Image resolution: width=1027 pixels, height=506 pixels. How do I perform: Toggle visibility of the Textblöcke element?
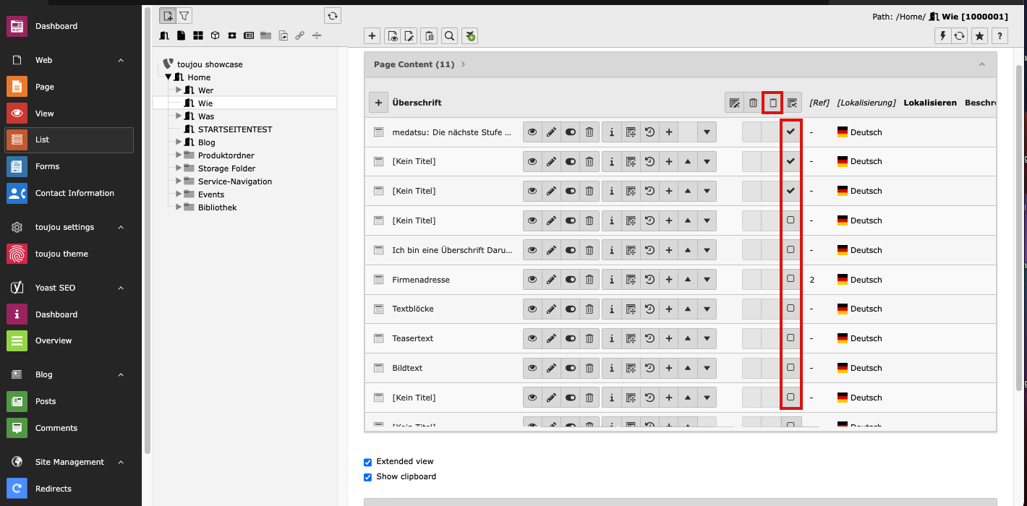571,309
